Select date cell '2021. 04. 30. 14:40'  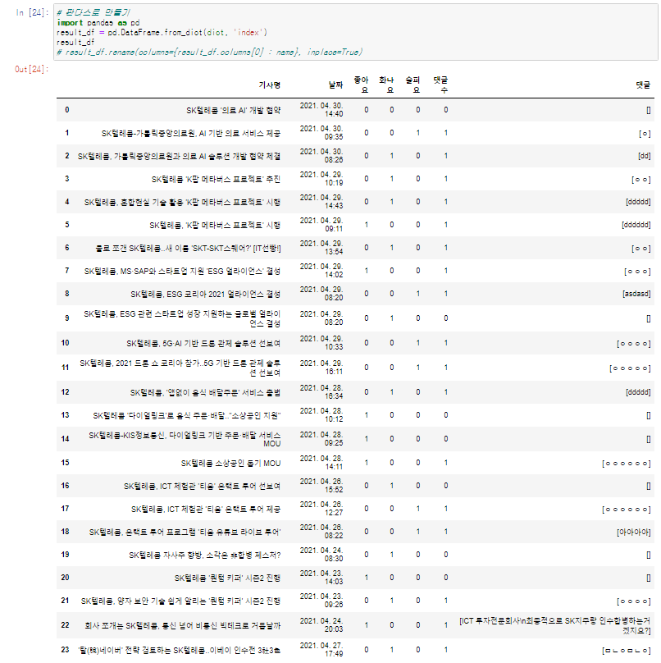tap(321, 109)
